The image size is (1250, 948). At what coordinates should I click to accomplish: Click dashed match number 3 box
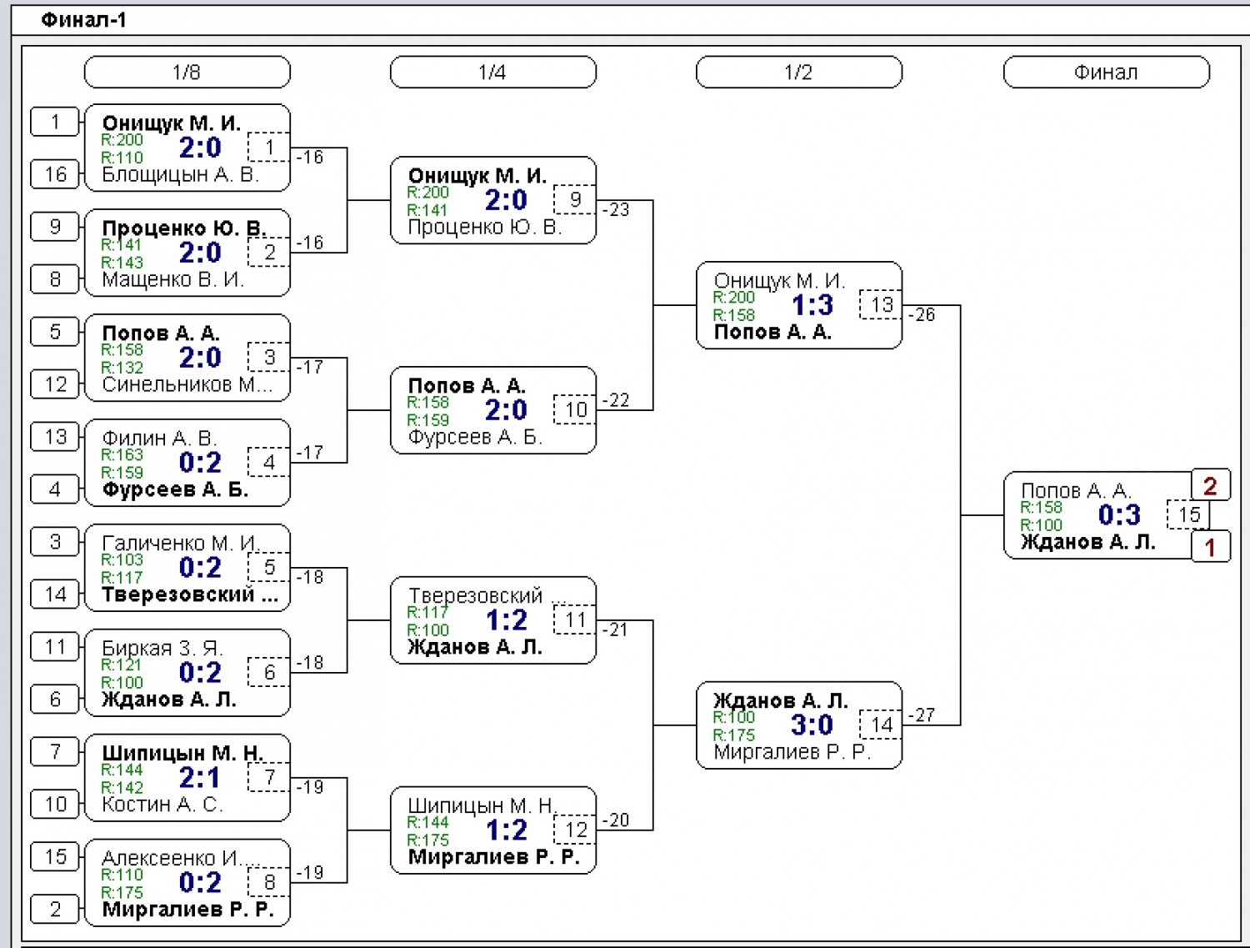[269, 358]
